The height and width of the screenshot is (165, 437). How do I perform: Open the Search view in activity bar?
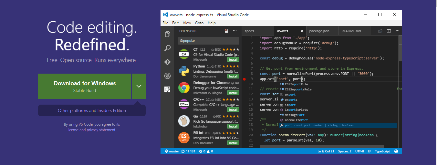tap(167, 48)
